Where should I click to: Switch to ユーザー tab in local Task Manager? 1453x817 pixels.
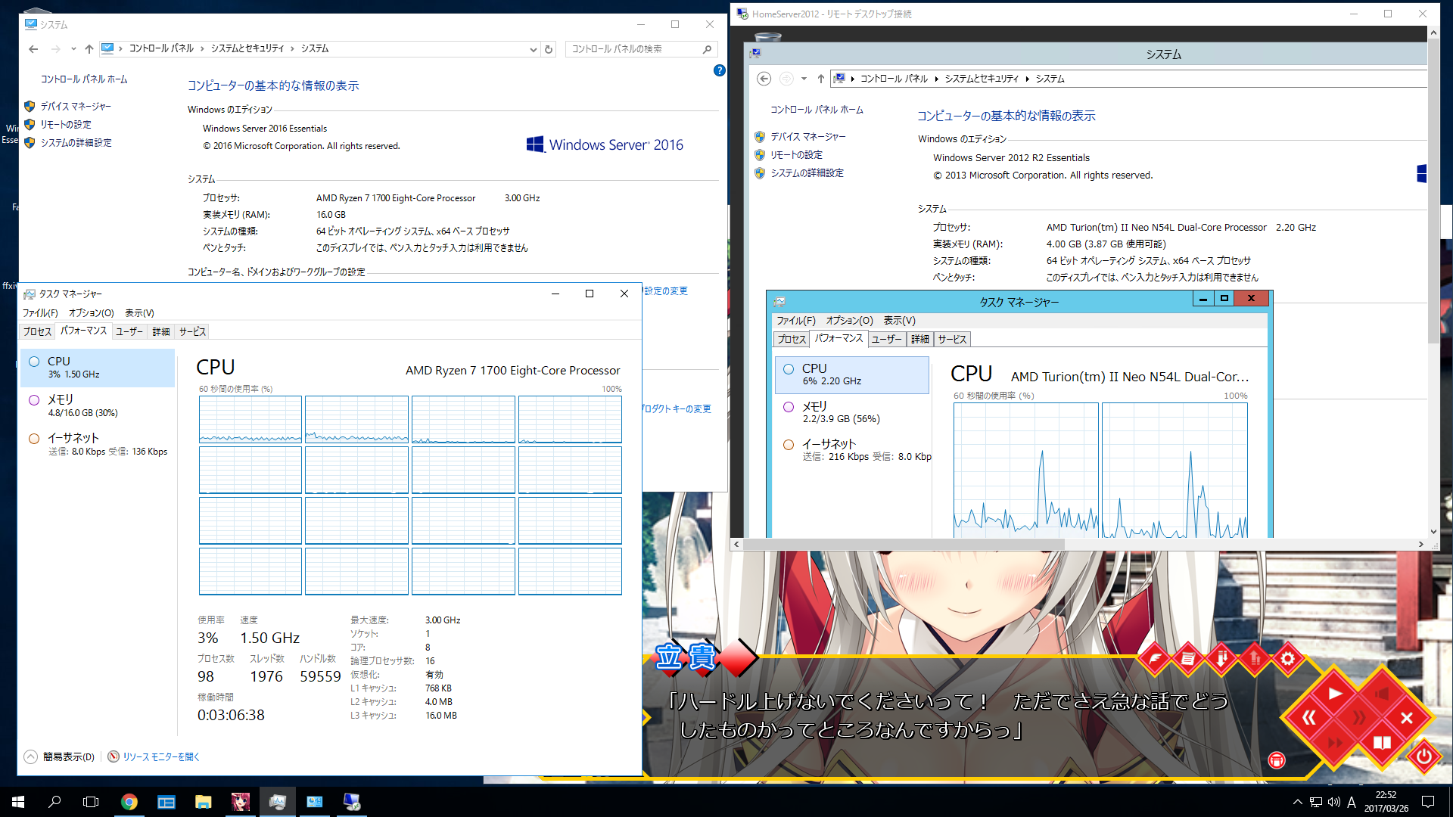coord(129,332)
